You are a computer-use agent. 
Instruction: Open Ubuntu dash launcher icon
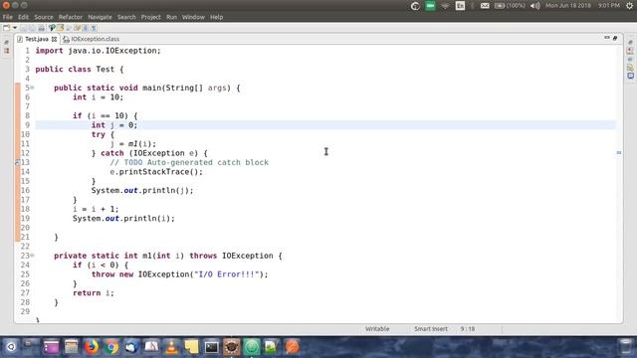click(11, 347)
